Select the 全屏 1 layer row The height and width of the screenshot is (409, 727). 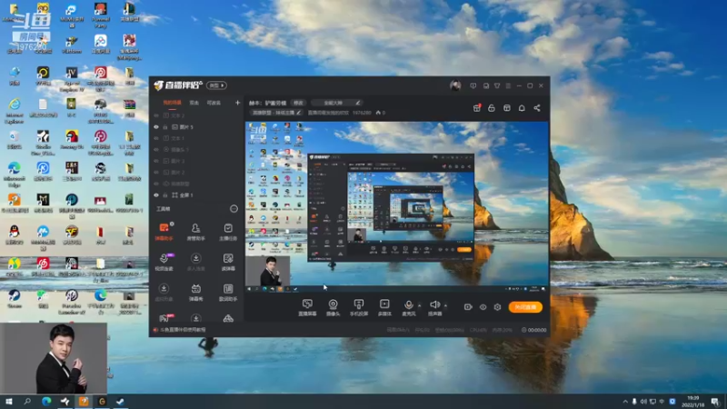point(195,195)
